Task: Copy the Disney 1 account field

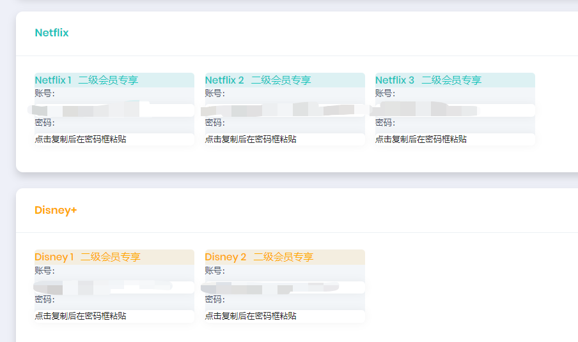Action: pyautogui.click(x=114, y=287)
